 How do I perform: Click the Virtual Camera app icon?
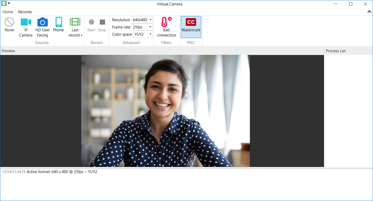coord(4,3)
